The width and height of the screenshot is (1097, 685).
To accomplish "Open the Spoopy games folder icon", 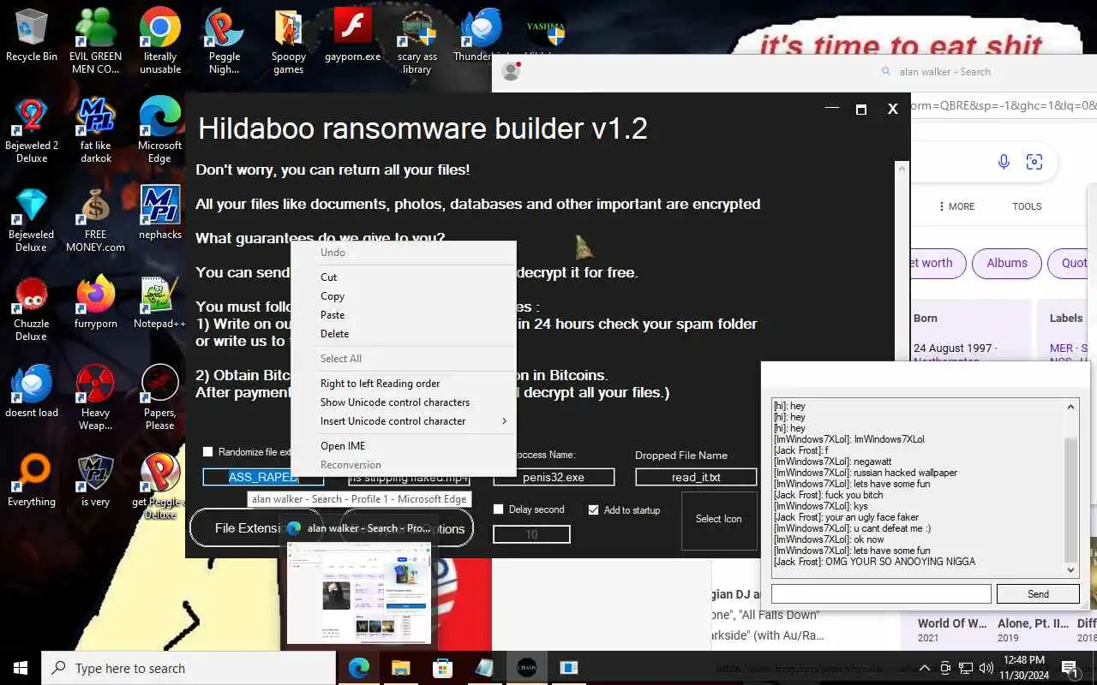I will tap(289, 41).
